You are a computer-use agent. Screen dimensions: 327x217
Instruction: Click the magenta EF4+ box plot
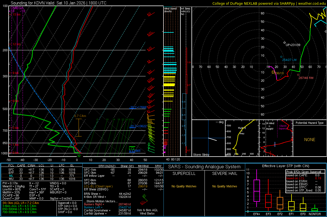257,188
